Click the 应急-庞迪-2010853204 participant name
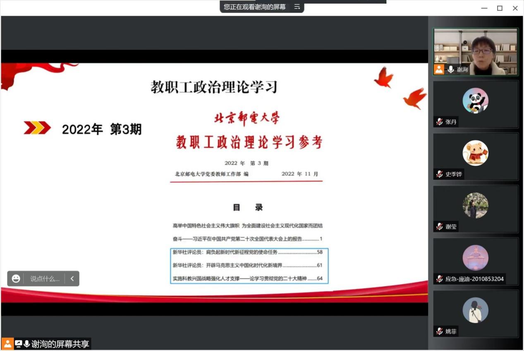Viewport: 524px width, 351px height. click(474, 279)
